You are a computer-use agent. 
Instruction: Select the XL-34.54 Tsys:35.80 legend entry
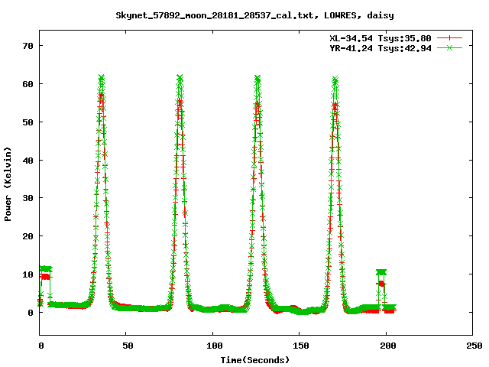(381, 38)
